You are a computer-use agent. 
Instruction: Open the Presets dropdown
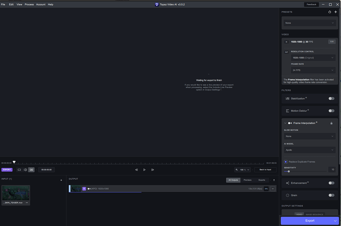point(310,23)
